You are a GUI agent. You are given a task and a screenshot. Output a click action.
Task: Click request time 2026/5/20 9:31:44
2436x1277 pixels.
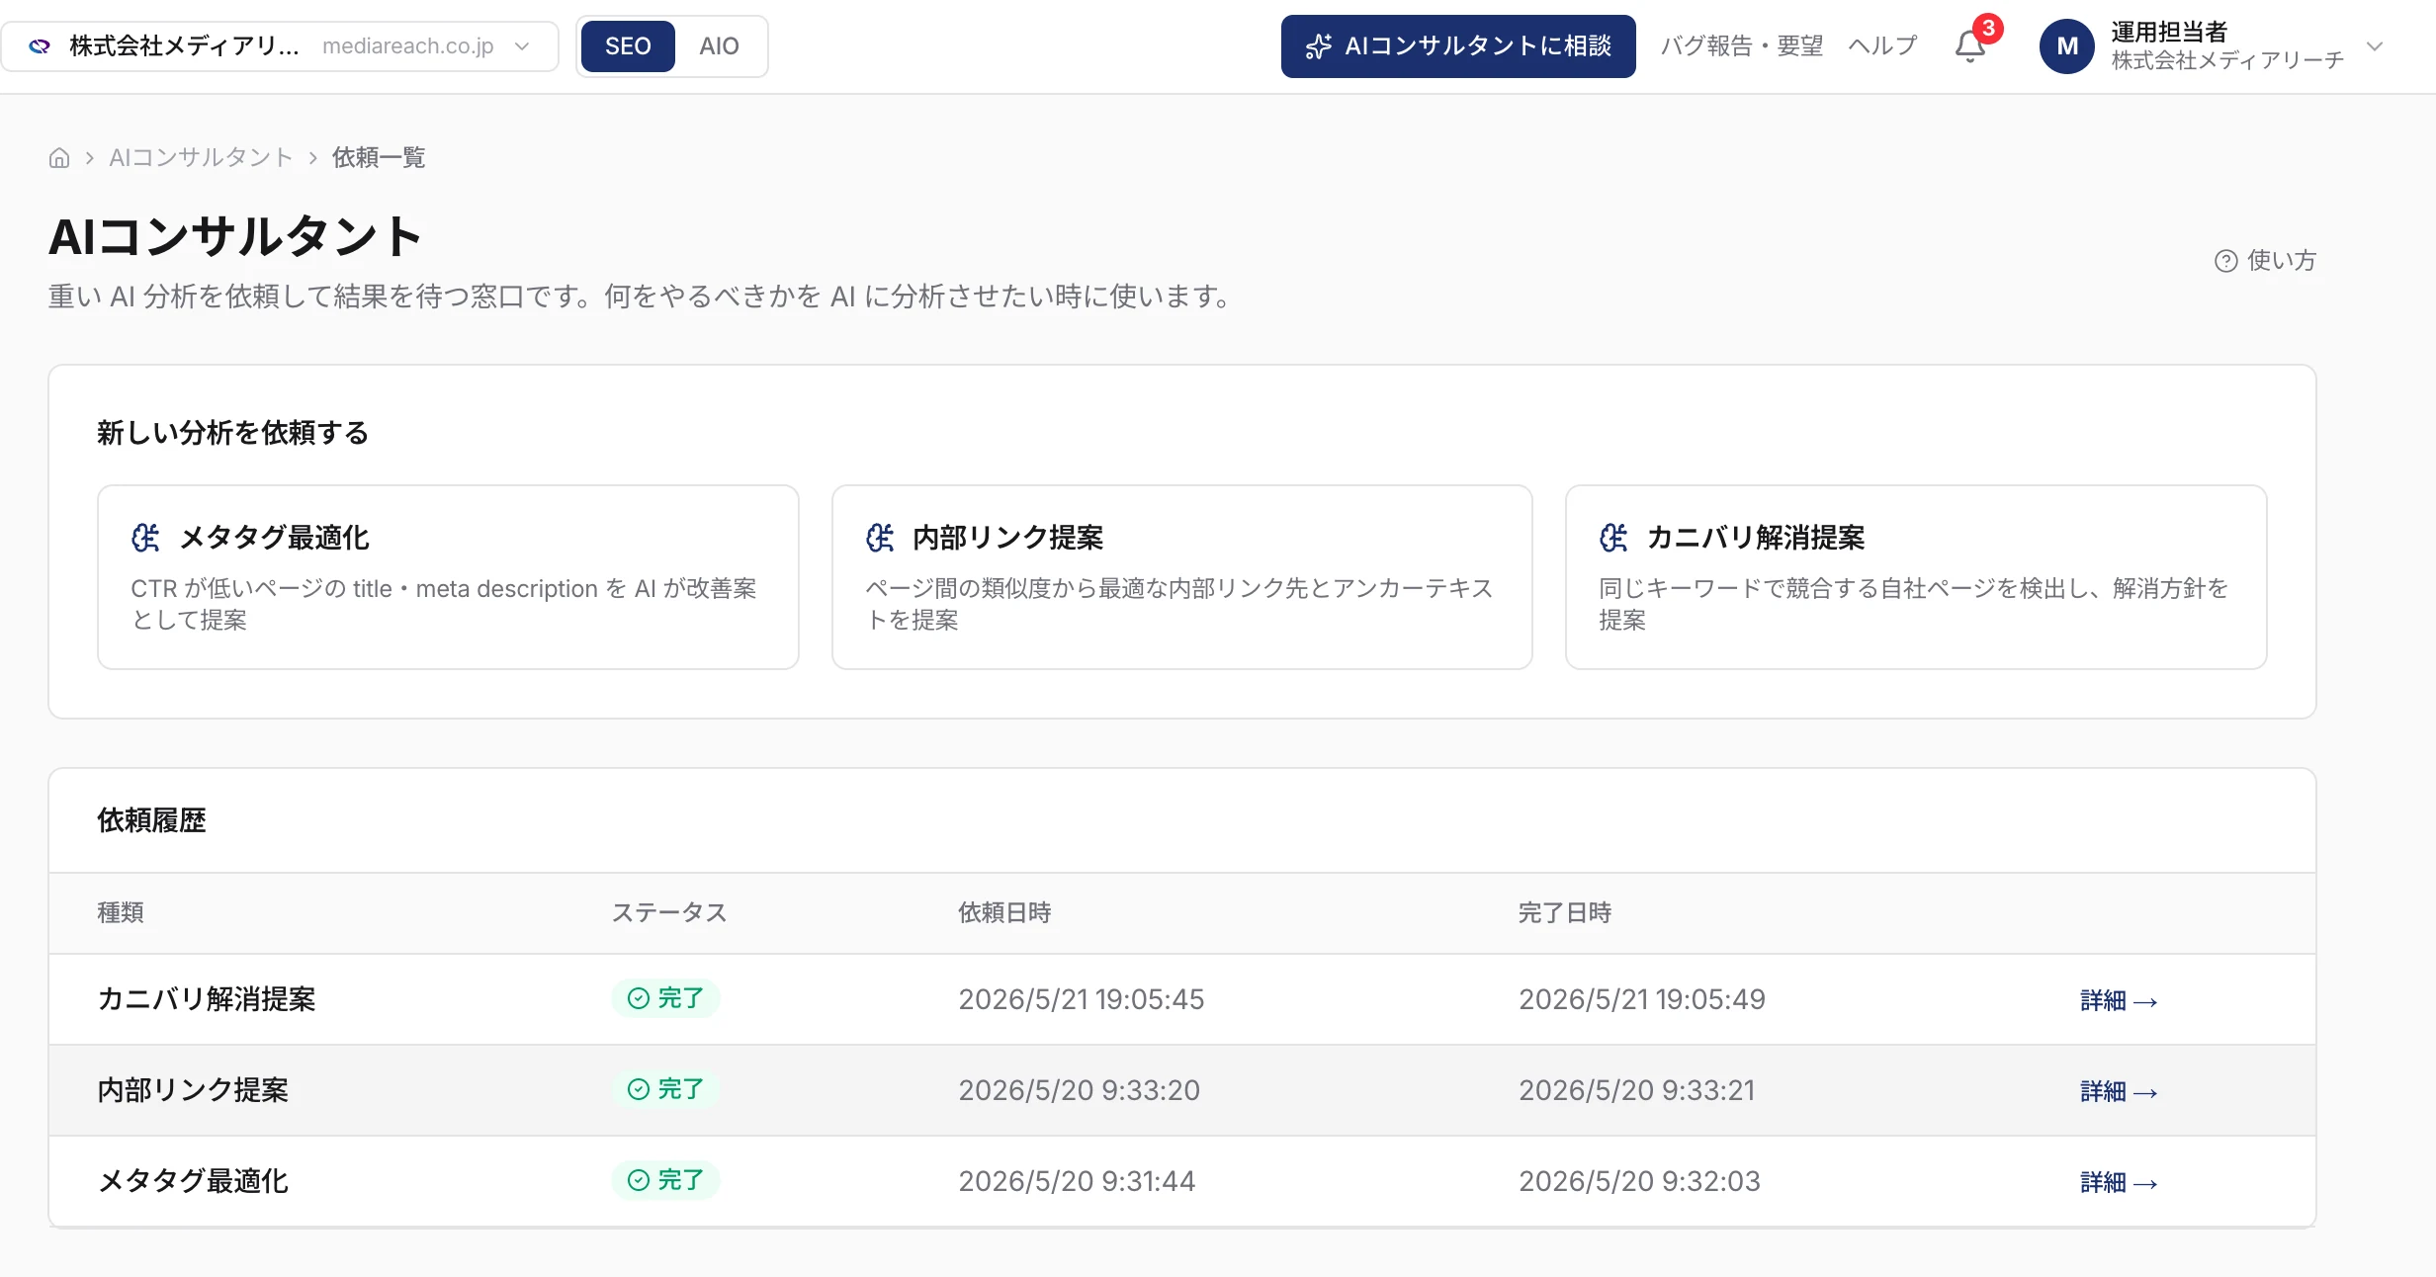pyautogui.click(x=1077, y=1181)
